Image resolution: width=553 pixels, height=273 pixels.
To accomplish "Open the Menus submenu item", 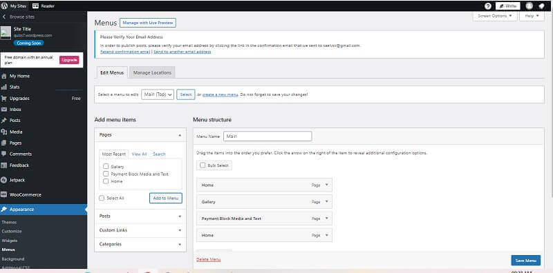I will [x=8, y=250].
